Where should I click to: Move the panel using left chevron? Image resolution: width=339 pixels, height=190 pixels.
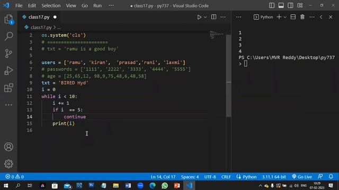pos(321,17)
